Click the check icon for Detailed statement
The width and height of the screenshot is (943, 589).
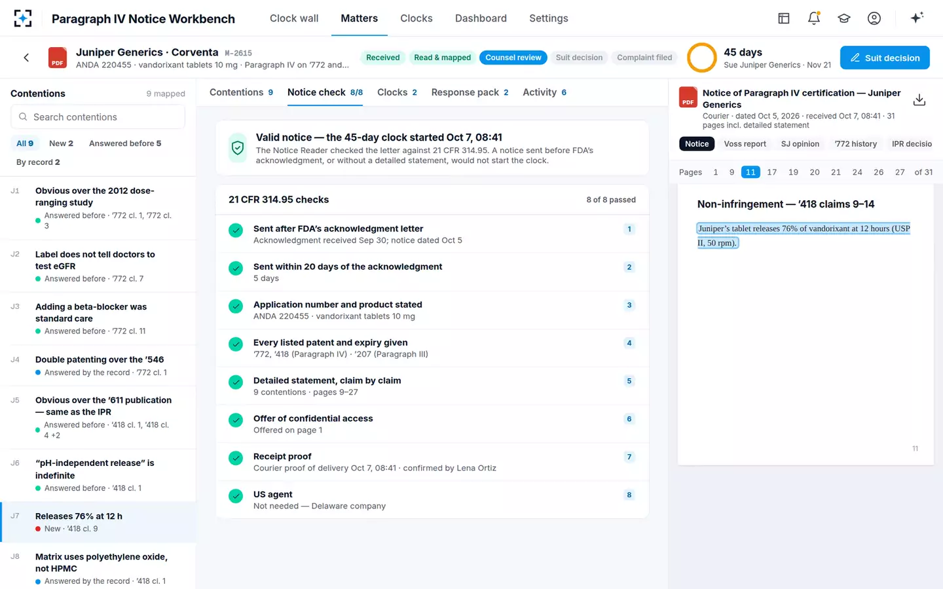(x=236, y=382)
